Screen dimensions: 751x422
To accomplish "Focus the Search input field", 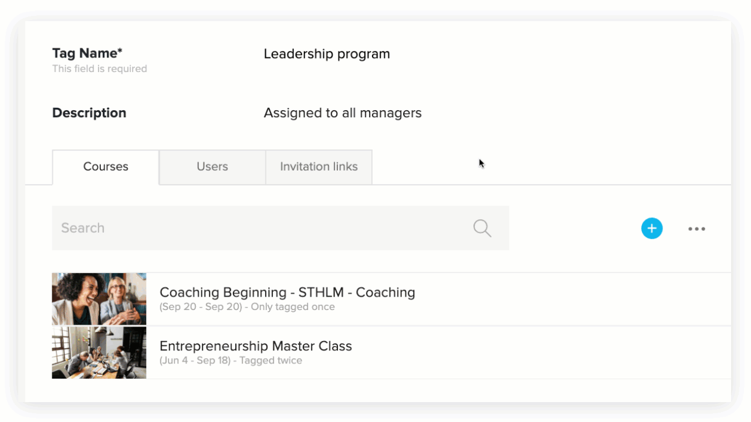I will tap(258, 228).
